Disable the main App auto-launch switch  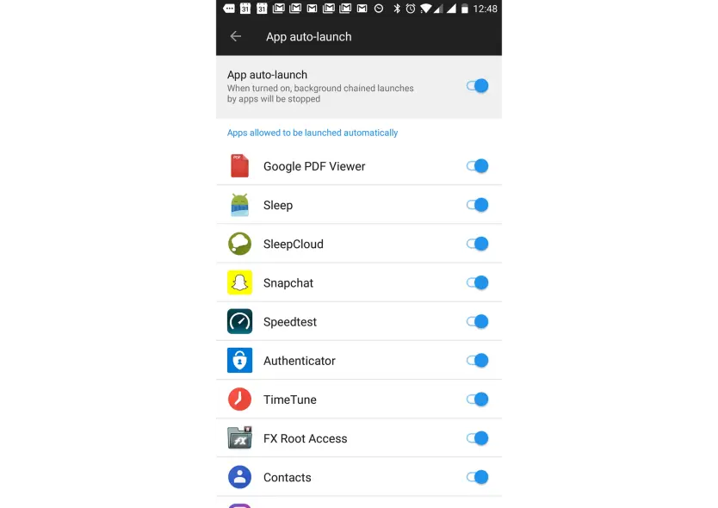[x=477, y=85]
